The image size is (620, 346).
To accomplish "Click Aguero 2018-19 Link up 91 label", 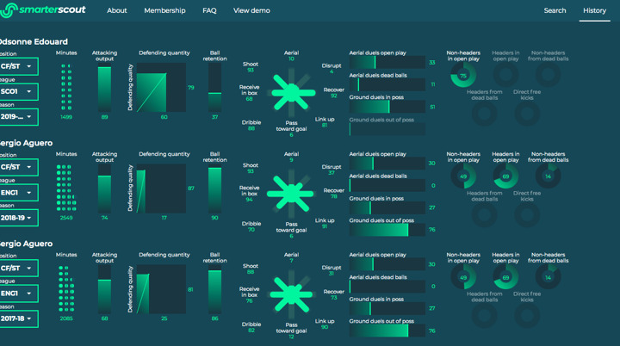I will [325, 224].
